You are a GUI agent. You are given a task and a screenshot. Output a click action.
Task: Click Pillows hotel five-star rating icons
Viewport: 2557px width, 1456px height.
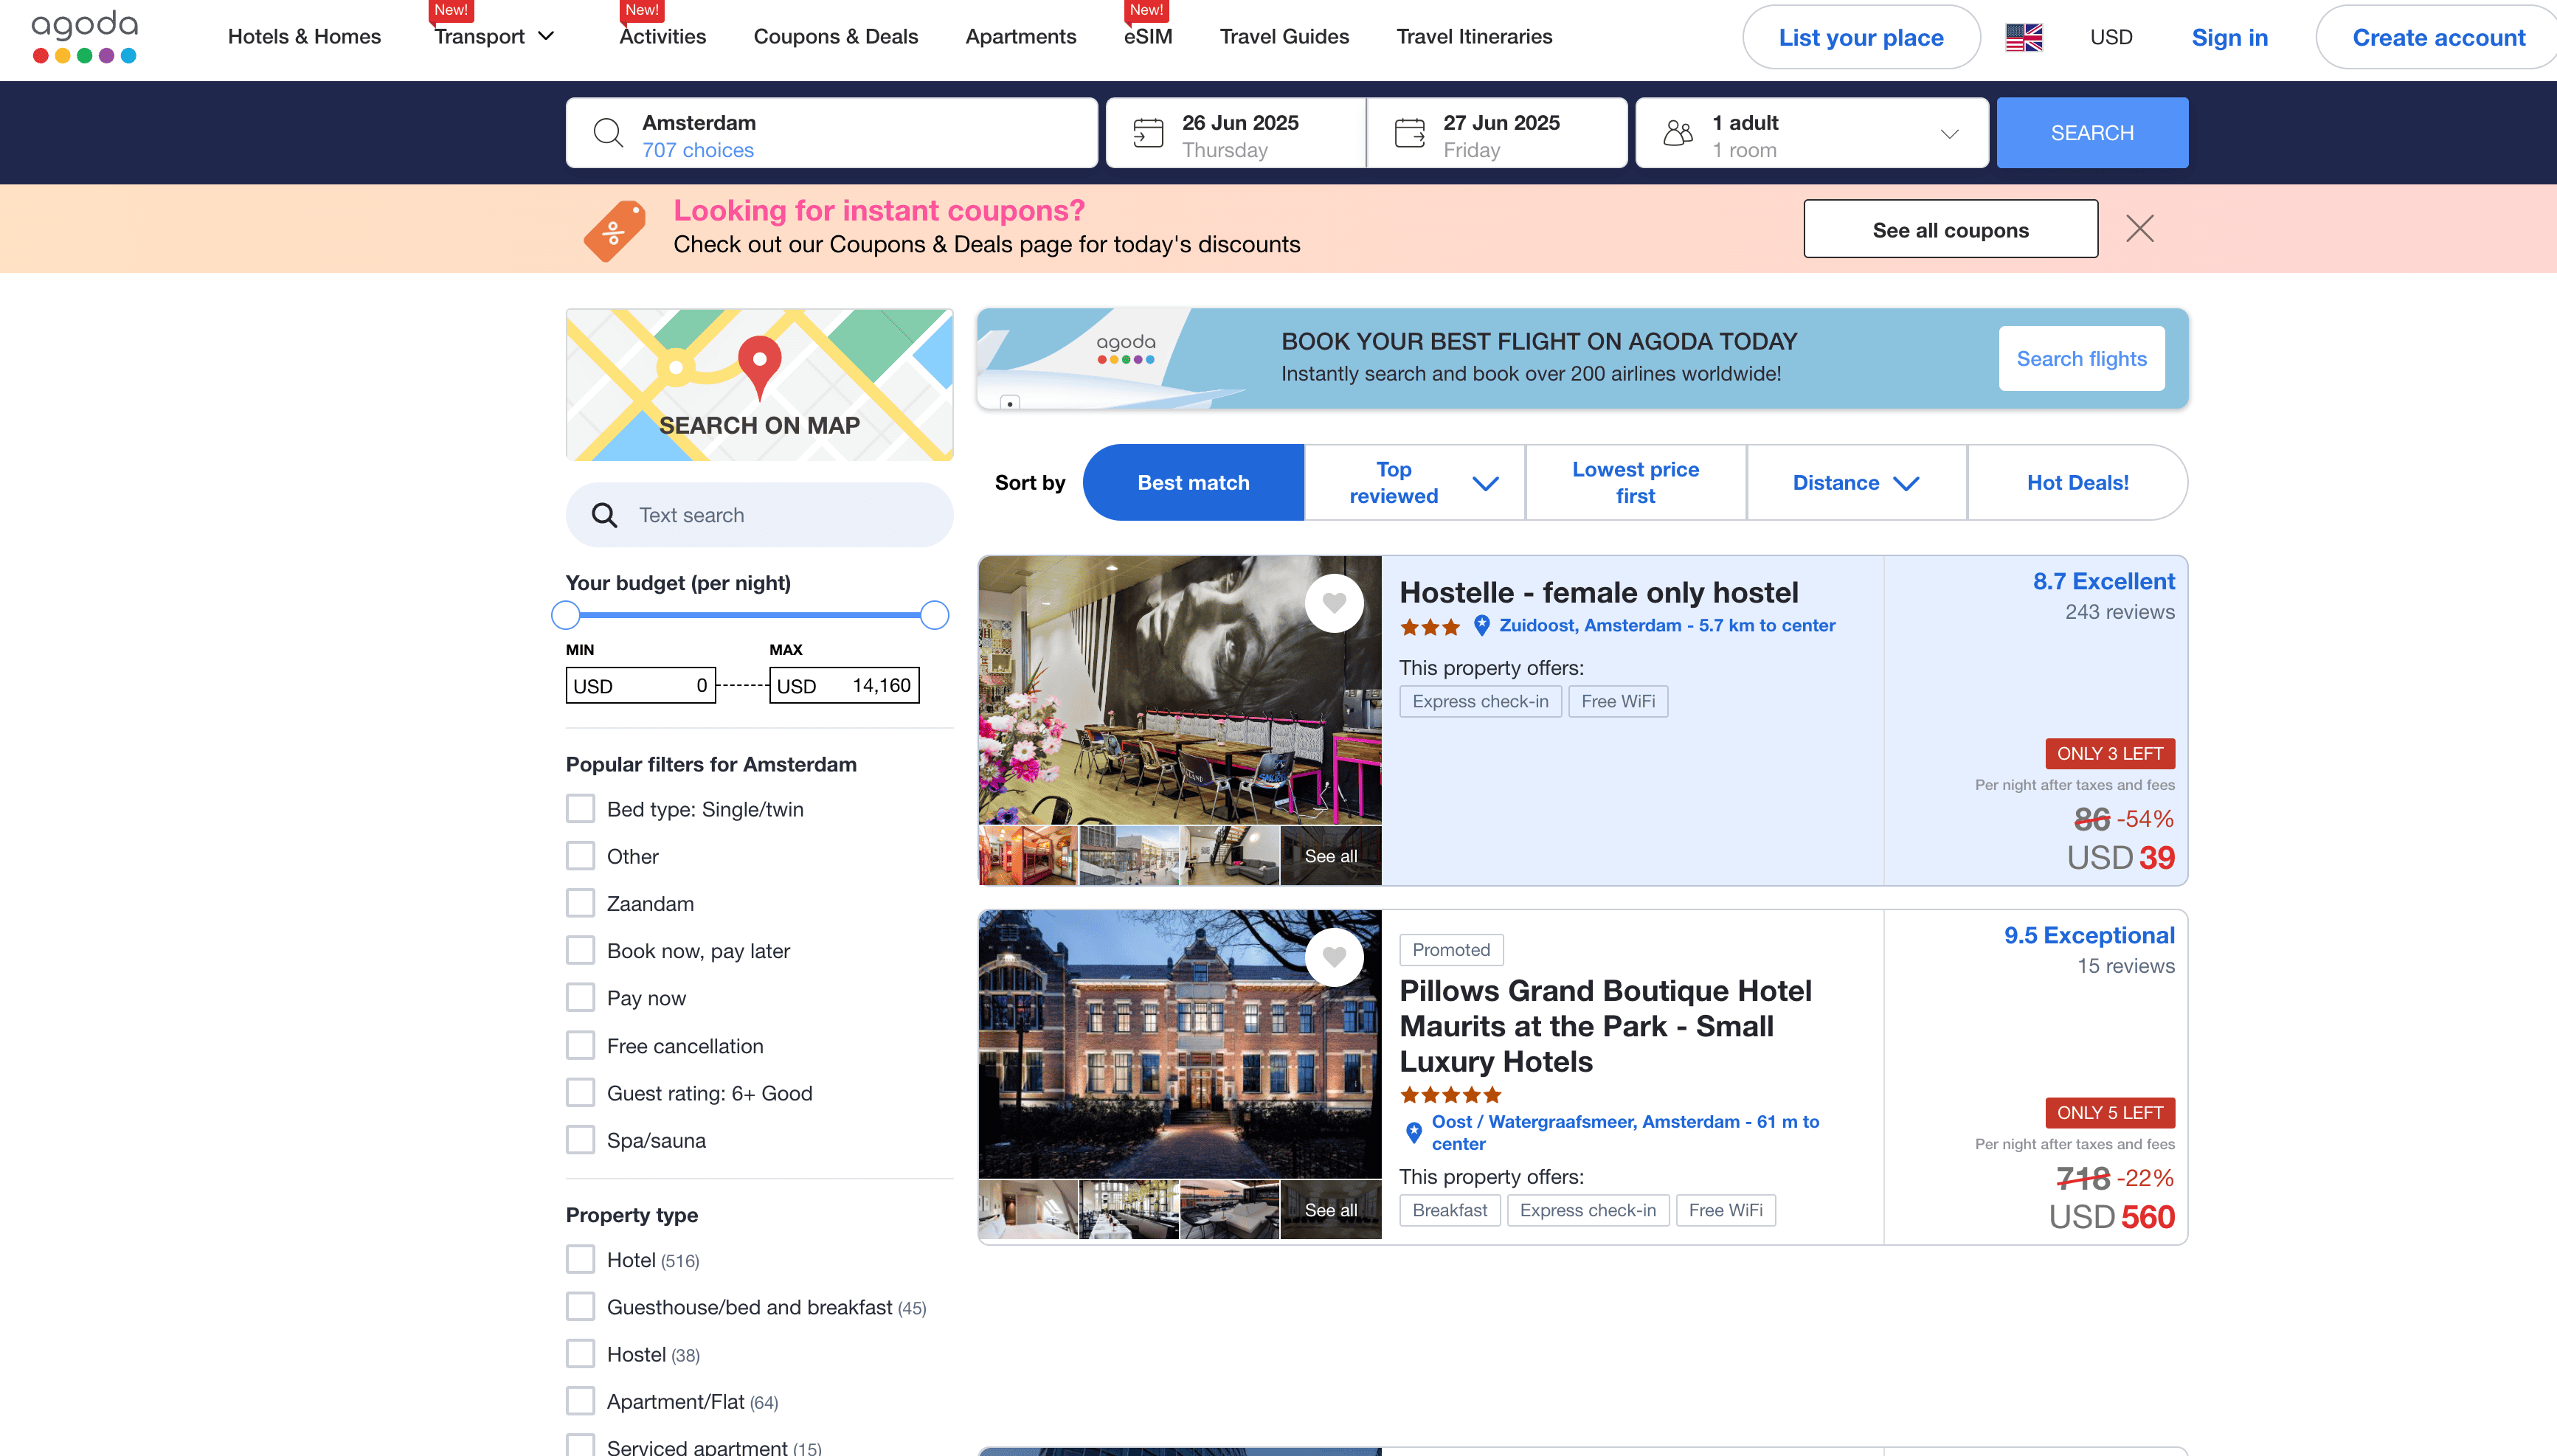[x=1450, y=1095]
